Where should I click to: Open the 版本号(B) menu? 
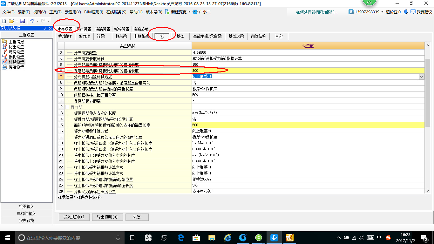(x=154, y=12)
